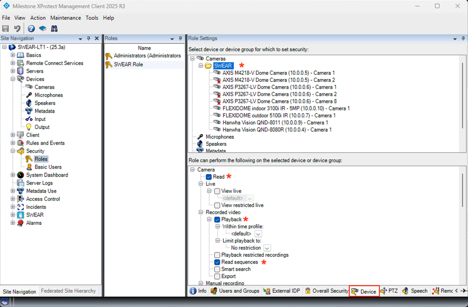Click the device list vertical scrollbar
Screen dimensions: 468x307
point(463,89)
